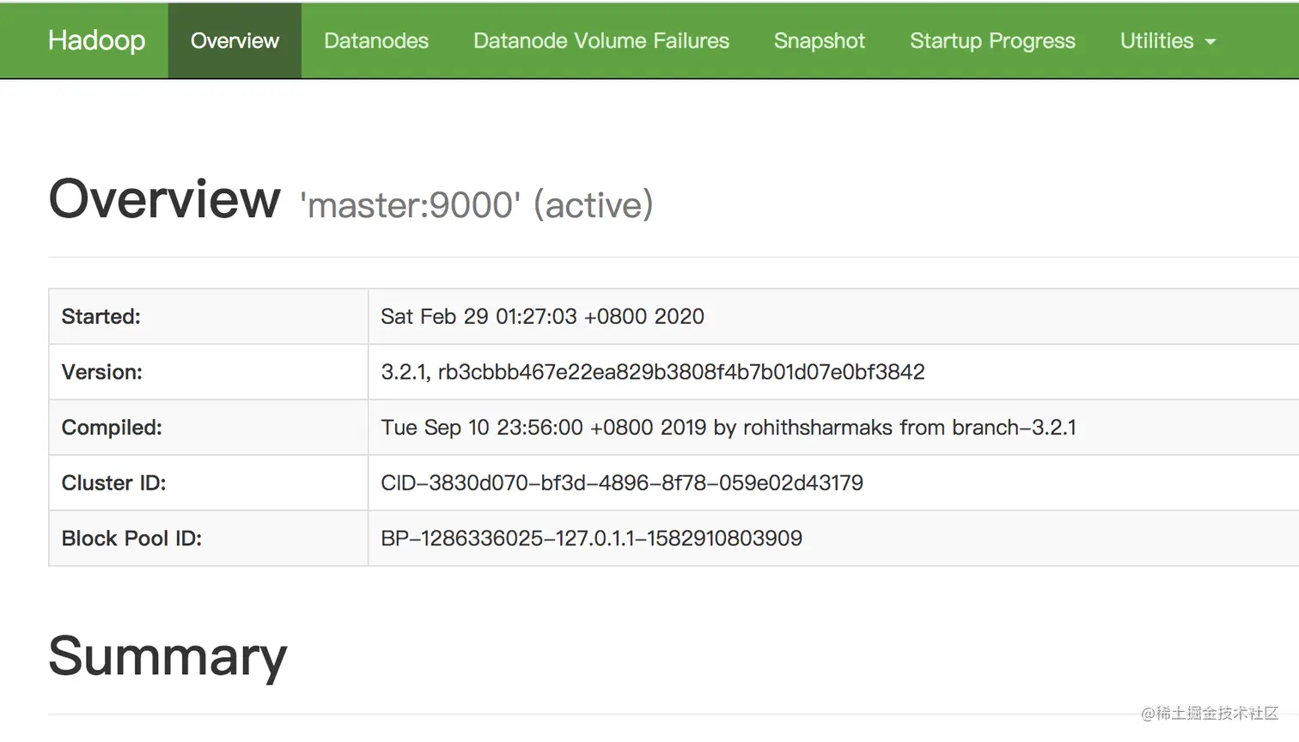Click the Block Pool ID: label
This screenshot has width=1299, height=742.
coord(131,538)
